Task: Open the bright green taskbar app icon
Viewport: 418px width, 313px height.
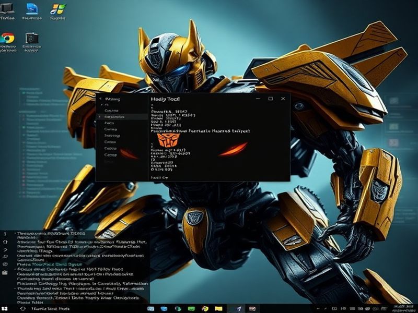Action: (x=191, y=309)
